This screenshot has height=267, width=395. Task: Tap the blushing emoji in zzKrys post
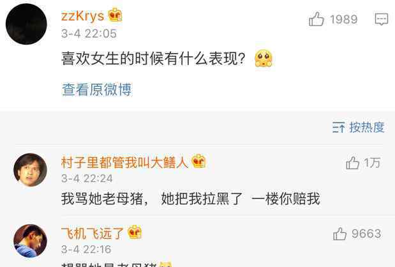[264, 59]
